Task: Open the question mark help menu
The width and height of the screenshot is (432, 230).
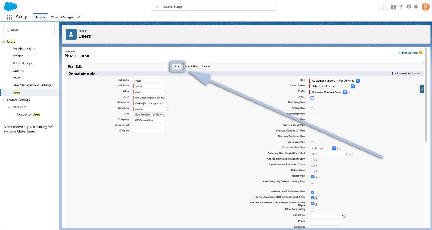Action: click(401, 7)
